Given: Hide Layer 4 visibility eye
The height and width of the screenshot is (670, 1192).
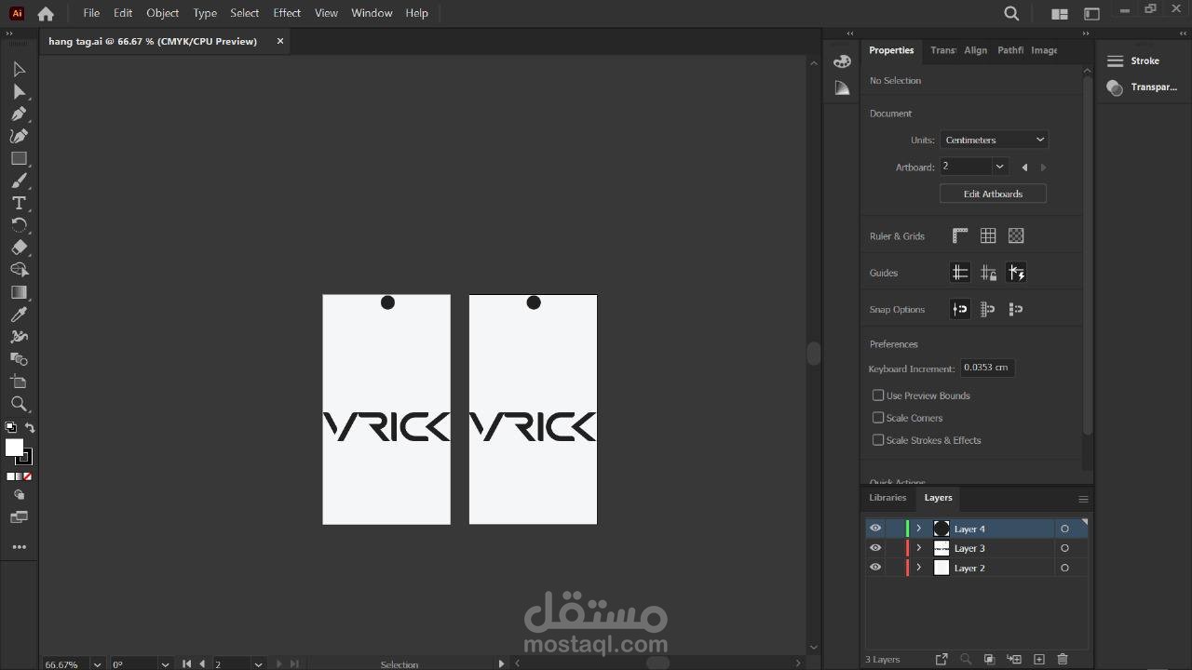Looking at the screenshot, I should coord(875,529).
